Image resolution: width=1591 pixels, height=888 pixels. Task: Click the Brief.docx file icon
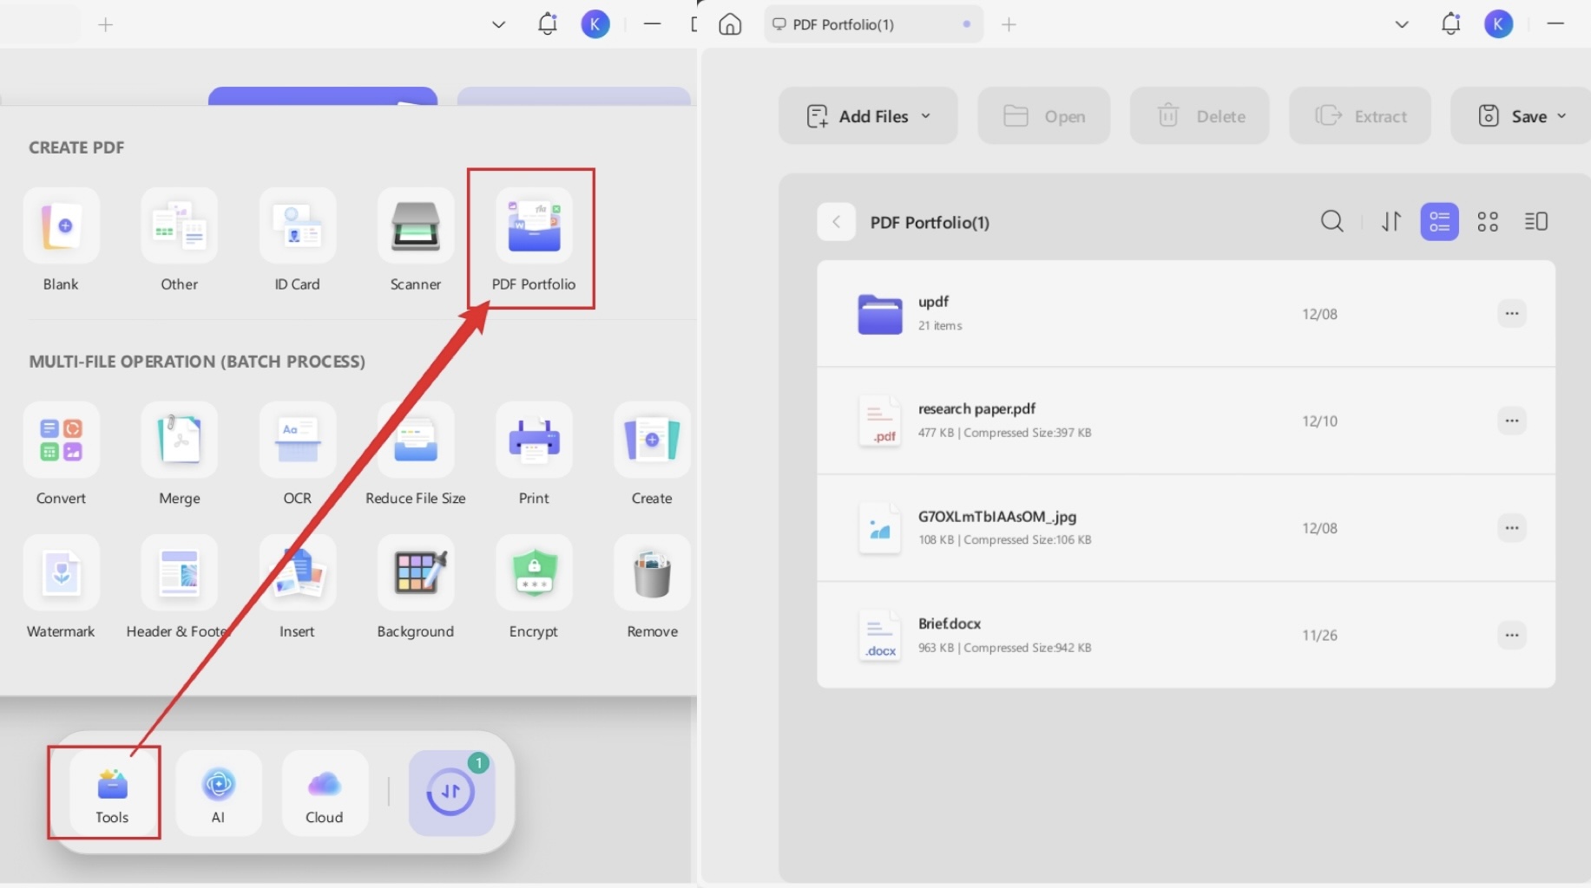(x=880, y=635)
